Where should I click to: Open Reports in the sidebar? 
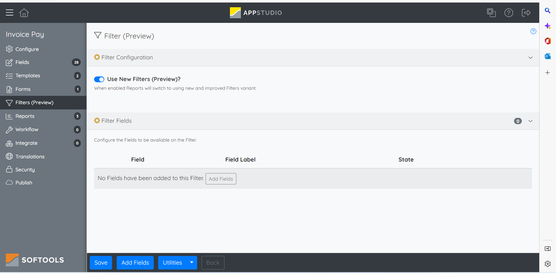click(43, 116)
